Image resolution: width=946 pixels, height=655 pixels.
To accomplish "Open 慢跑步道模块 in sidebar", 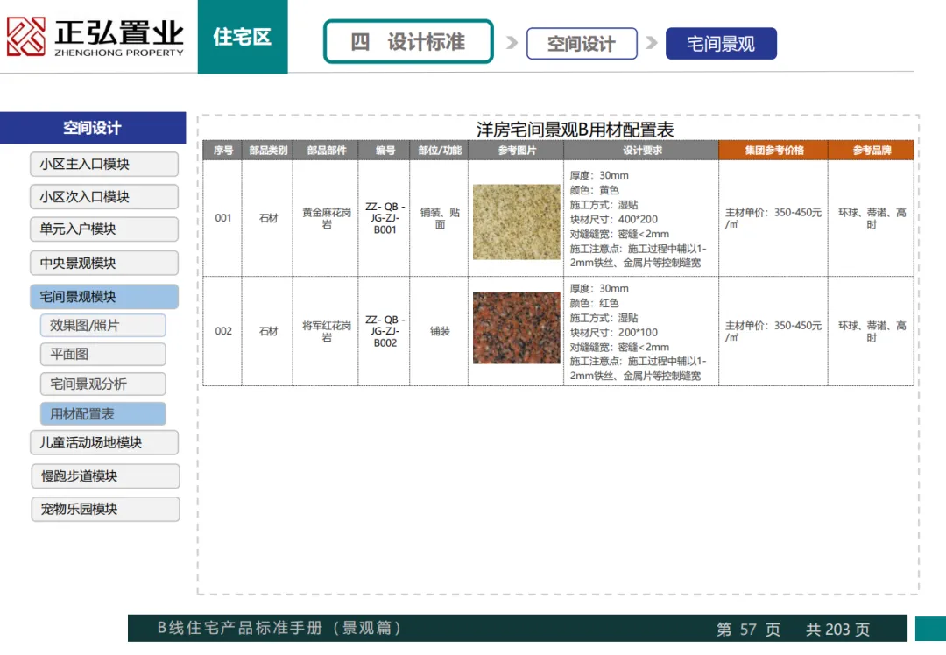I will tap(106, 475).
